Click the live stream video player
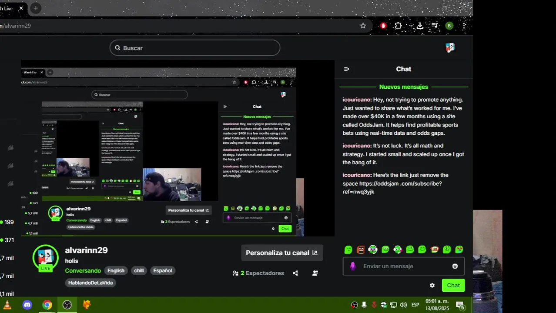Image resolution: width=556 pixels, height=313 pixels. 178,148
